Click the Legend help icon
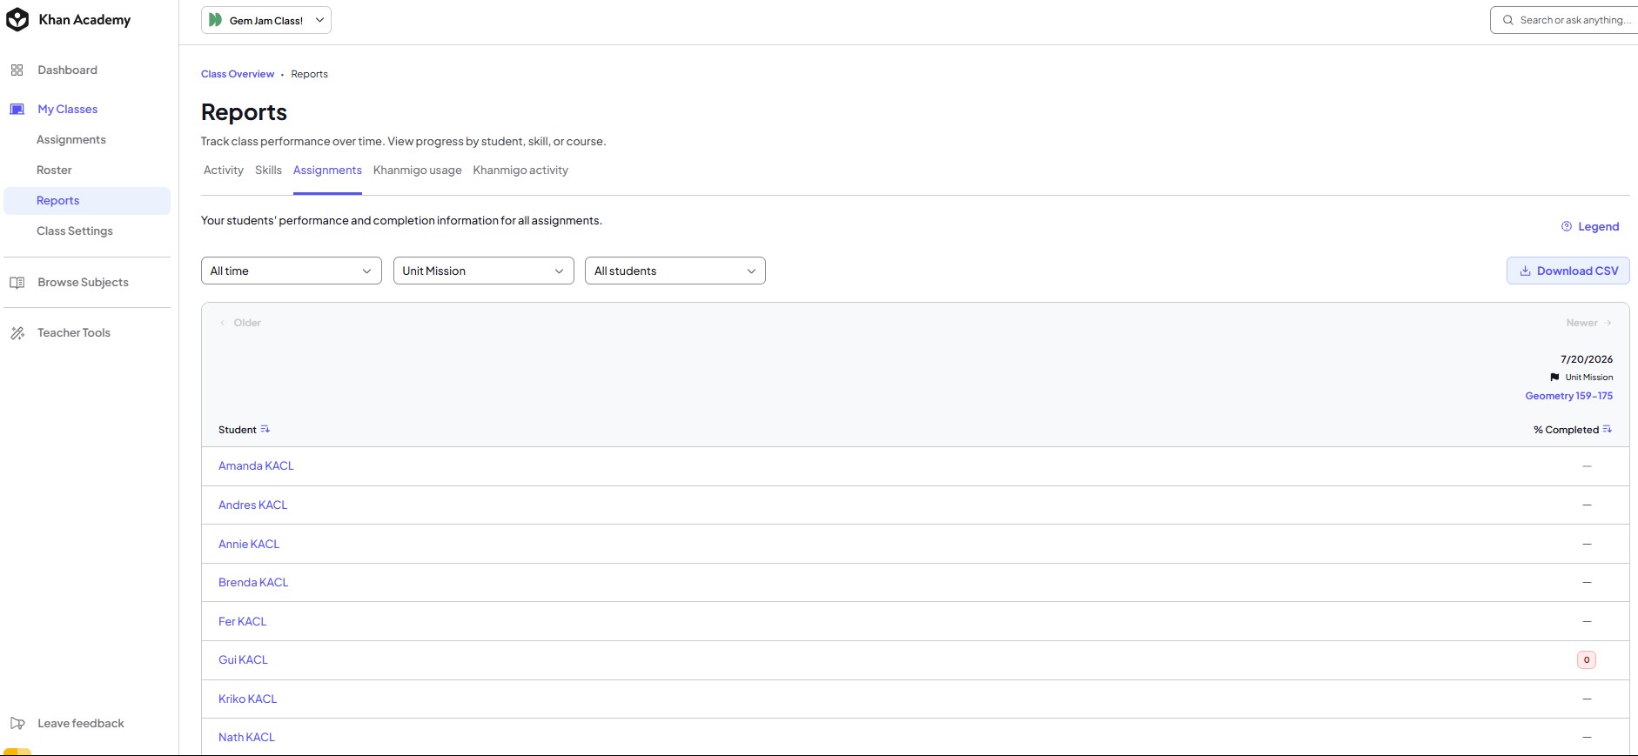The width and height of the screenshot is (1638, 756). coord(1567,227)
